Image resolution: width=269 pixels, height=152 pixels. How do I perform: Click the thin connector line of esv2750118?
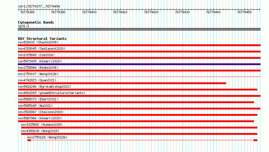tap(142, 140)
